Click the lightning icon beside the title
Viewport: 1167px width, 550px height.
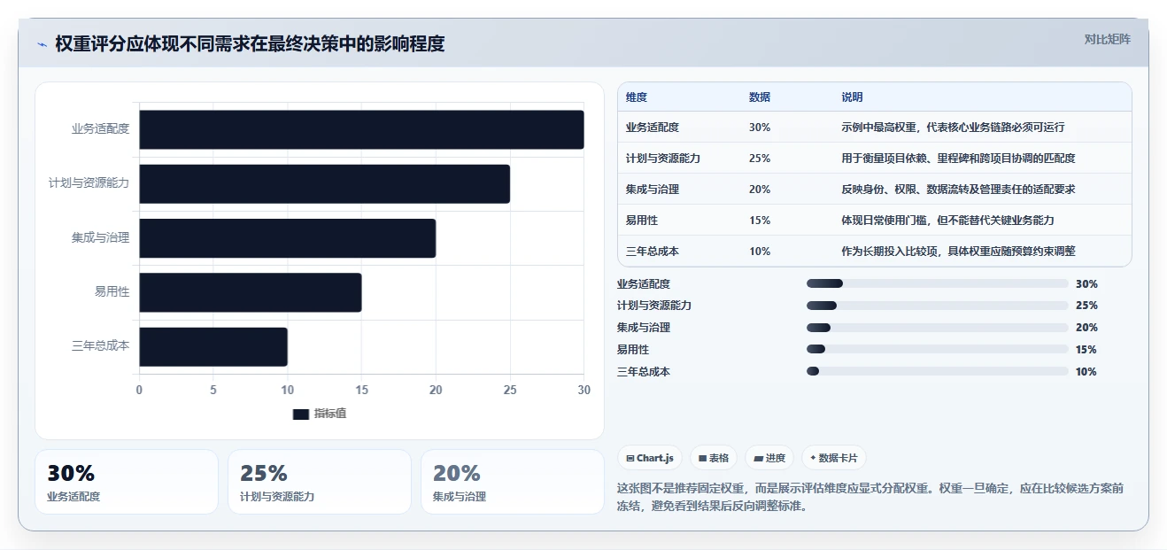click(x=42, y=44)
